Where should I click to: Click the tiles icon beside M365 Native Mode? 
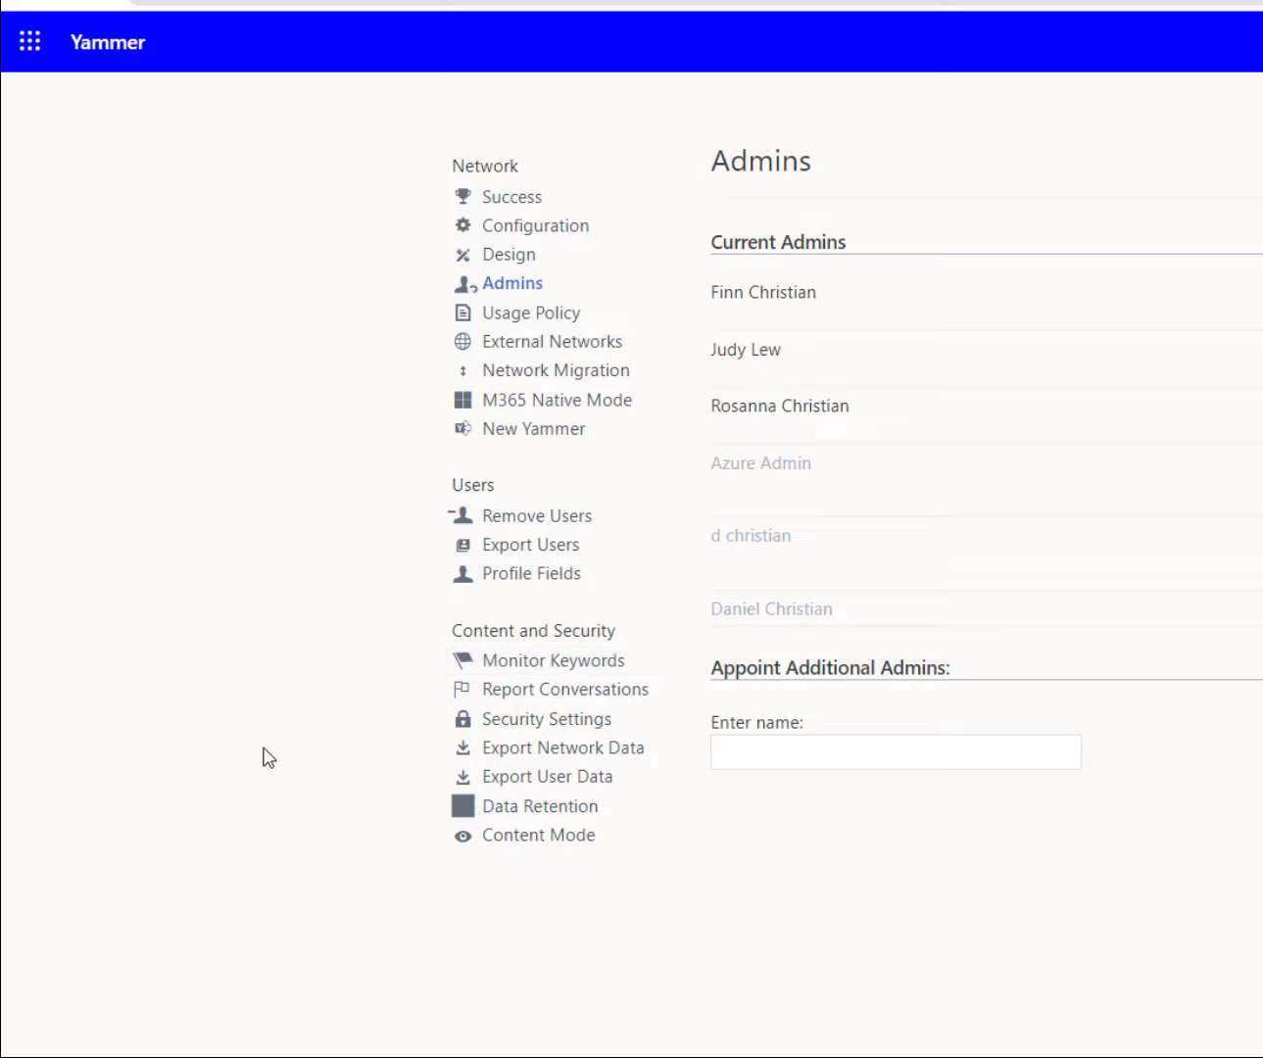pyautogui.click(x=463, y=400)
